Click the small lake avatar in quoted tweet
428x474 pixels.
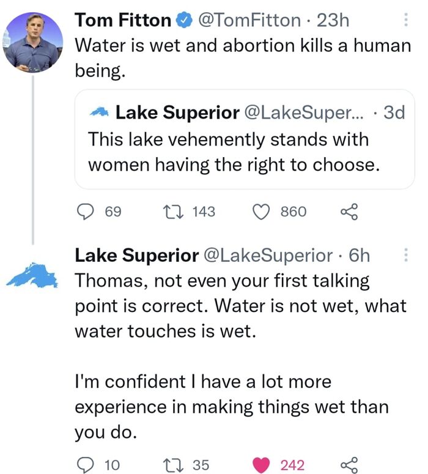pyautogui.click(x=99, y=113)
